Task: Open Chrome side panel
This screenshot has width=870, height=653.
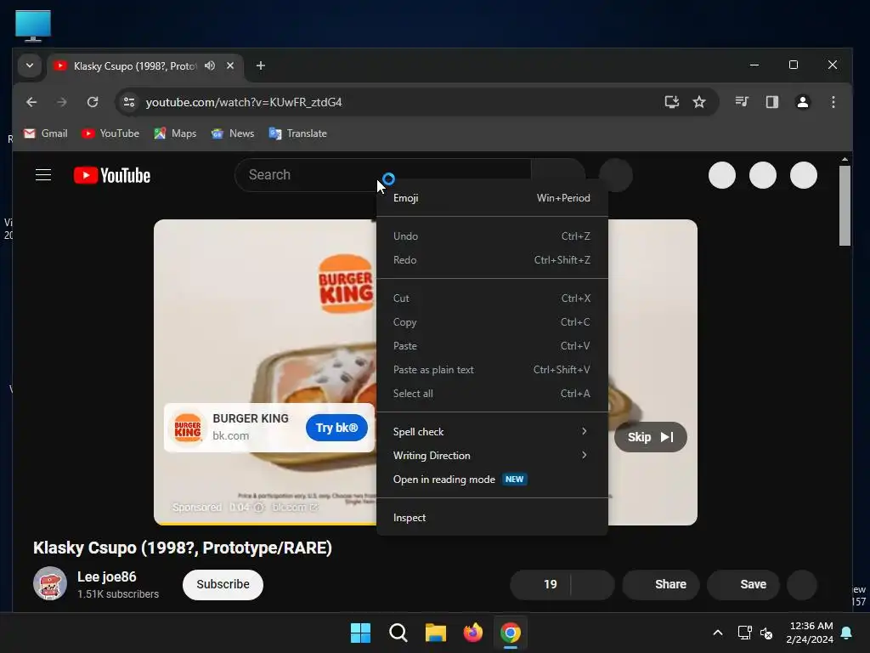Action: pos(772,102)
